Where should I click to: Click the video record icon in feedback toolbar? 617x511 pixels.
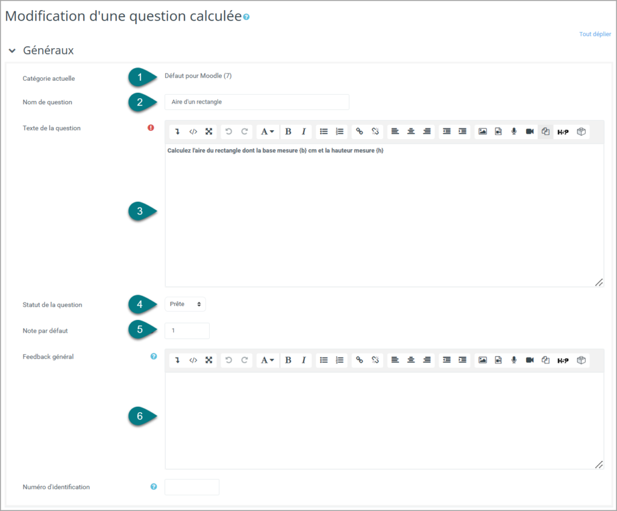click(x=530, y=360)
